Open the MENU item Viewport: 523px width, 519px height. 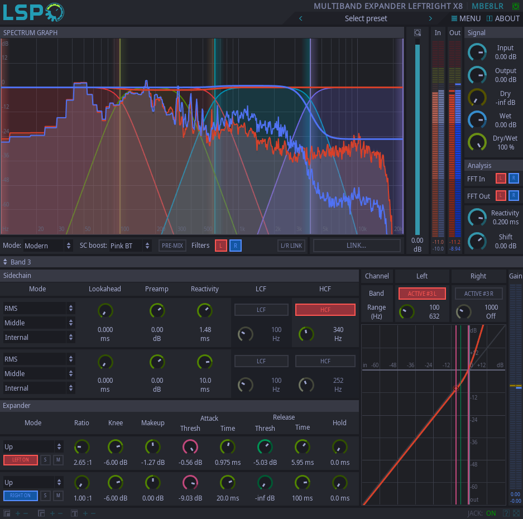[x=466, y=18]
